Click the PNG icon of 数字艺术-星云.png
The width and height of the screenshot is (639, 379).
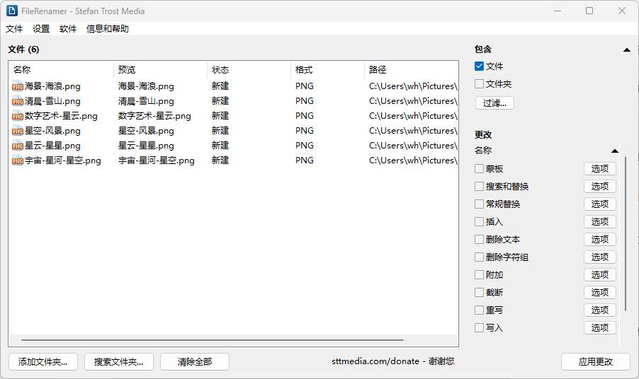(x=18, y=116)
